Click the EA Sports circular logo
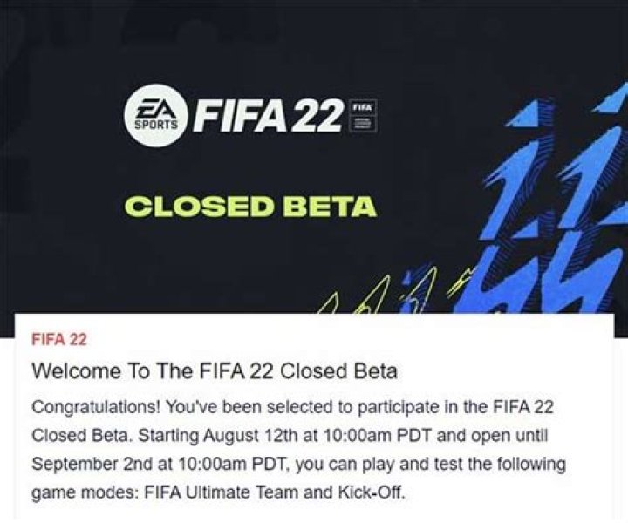Screen dimensions: 628x523 (154, 117)
